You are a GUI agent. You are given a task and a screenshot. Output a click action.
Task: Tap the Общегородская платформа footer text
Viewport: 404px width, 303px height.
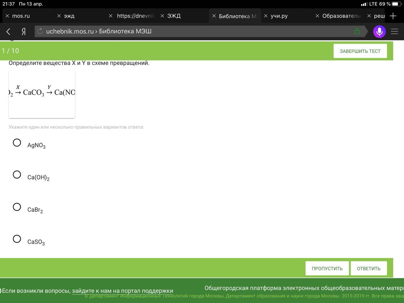click(304, 288)
